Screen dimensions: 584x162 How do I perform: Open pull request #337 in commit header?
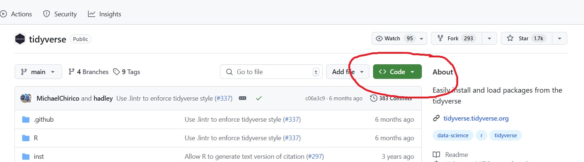223,98
